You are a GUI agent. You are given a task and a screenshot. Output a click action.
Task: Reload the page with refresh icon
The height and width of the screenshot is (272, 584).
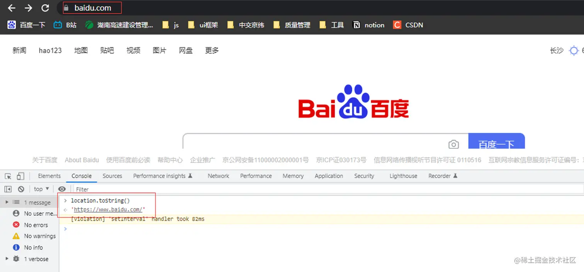click(45, 8)
